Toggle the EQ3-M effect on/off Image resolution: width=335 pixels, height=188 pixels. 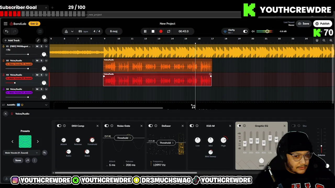[x=192, y=126]
